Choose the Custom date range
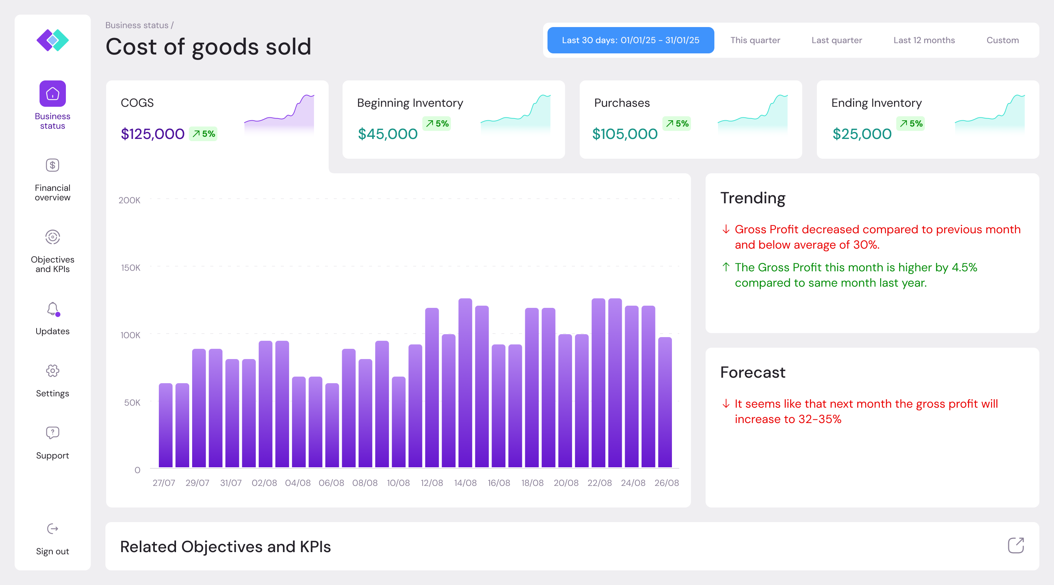This screenshot has width=1054, height=585. [x=1002, y=40]
